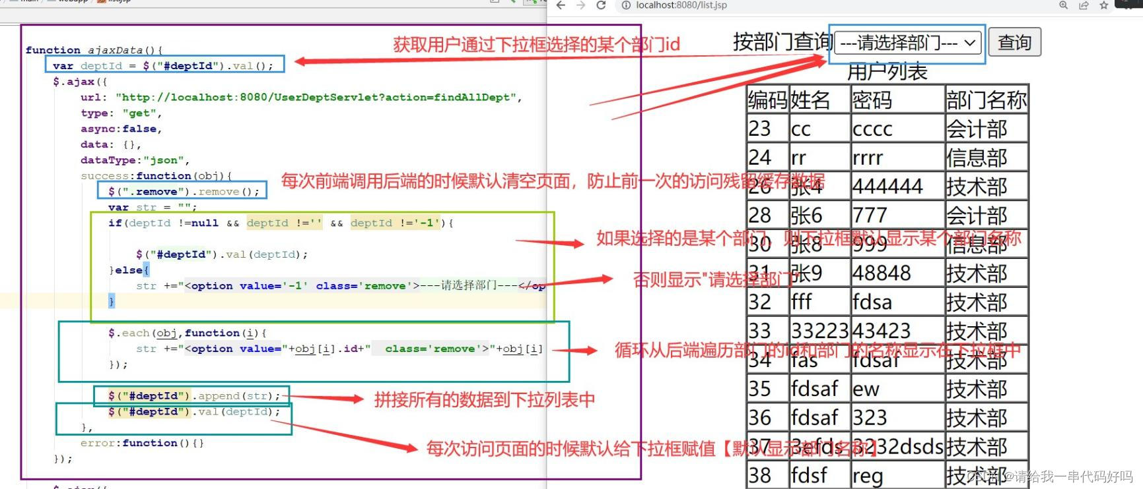Reload the localhost list.jsp page

coord(601,5)
